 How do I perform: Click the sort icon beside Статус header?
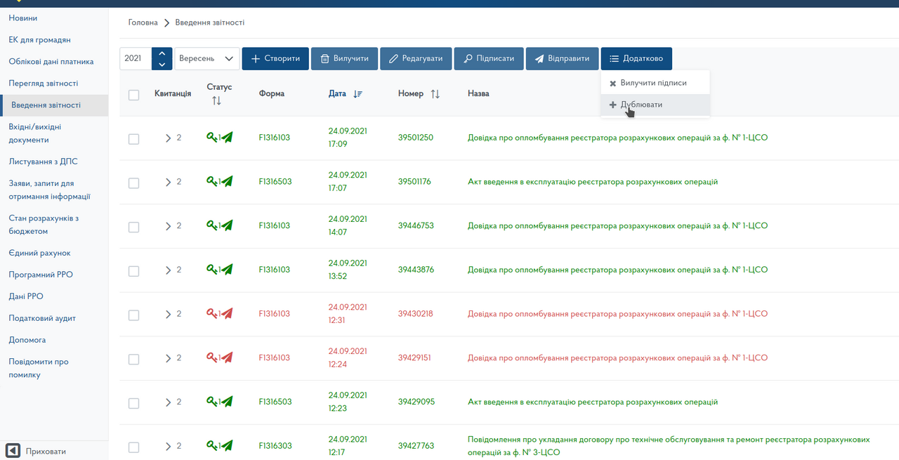216,101
